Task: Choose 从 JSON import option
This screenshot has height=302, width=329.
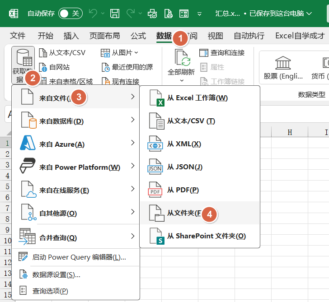Action: (x=184, y=167)
